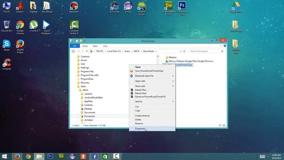Select the Contacts folder in the tree
This screenshot has width=284, height=160.
pos(88,105)
